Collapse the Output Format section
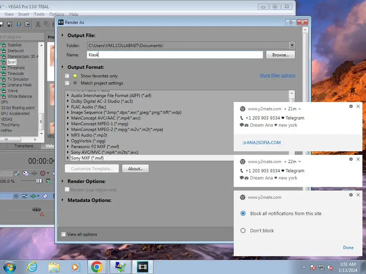 (x=63, y=67)
